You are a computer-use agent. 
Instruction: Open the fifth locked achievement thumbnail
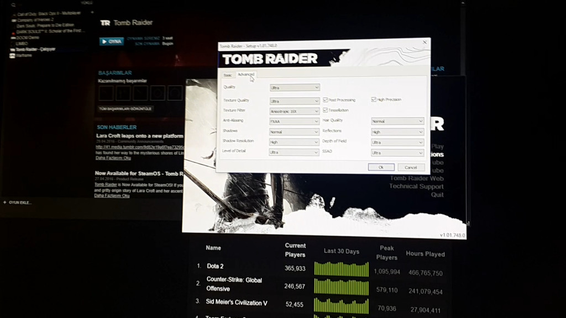coord(175,93)
